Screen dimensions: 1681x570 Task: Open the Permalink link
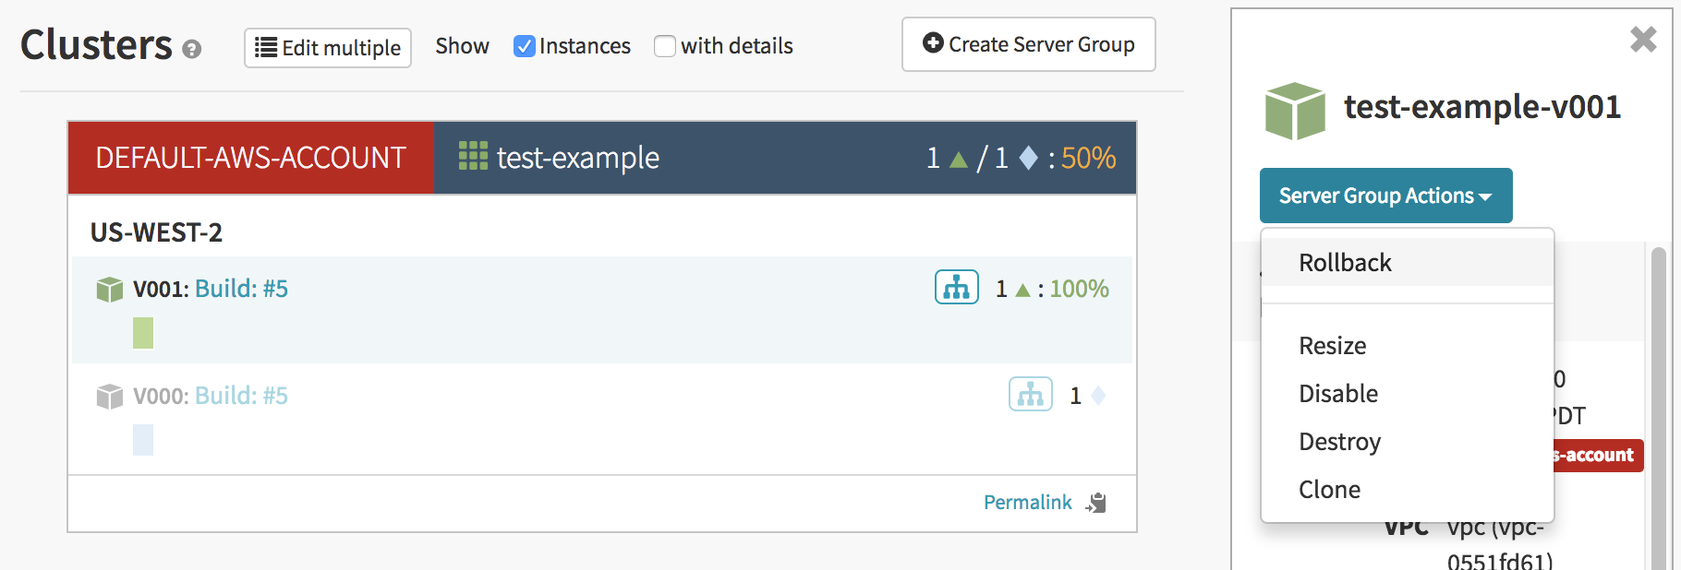(x=1027, y=503)
